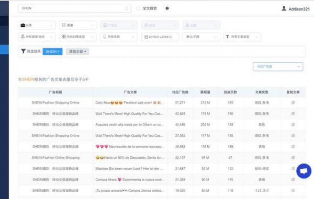Click the 广告文案 column header
Viewport: 314px width, 199px height.
click(x=130, y=92)
